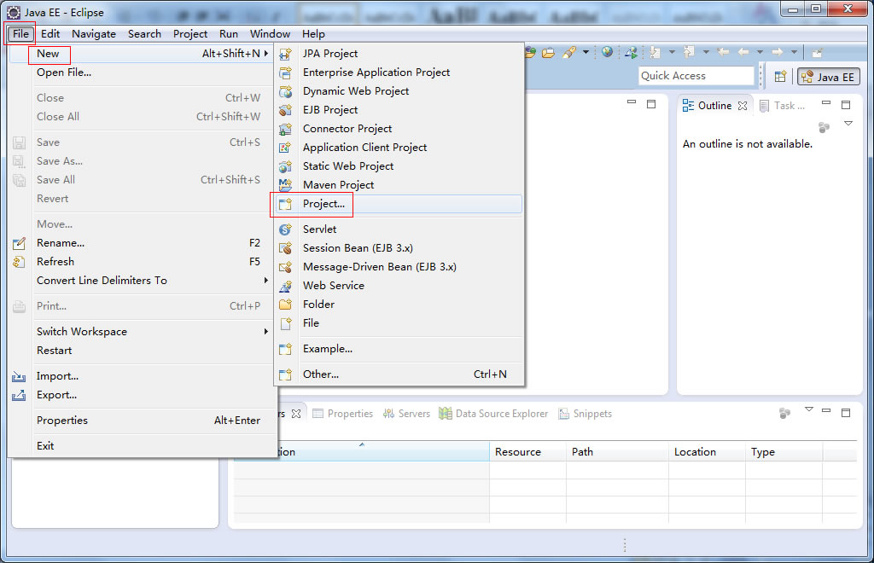Open the Window menu
Screen dimensions: 874x563
tap(270, 34)
